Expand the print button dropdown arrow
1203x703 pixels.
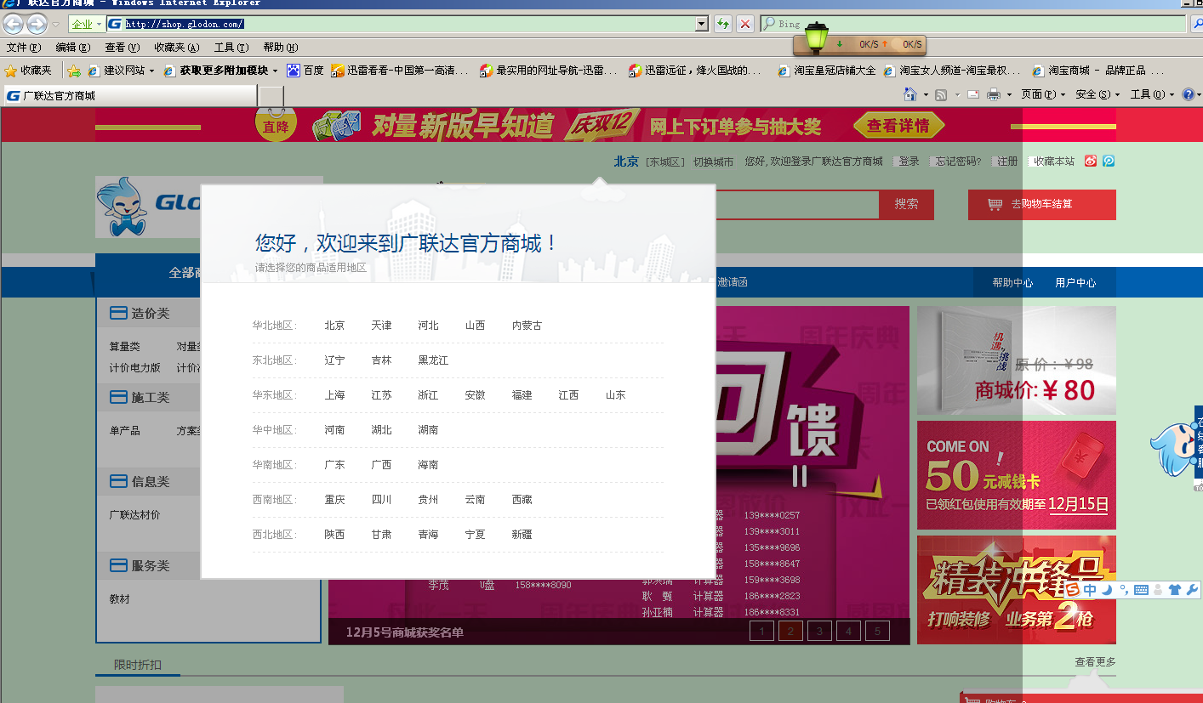1009,94
